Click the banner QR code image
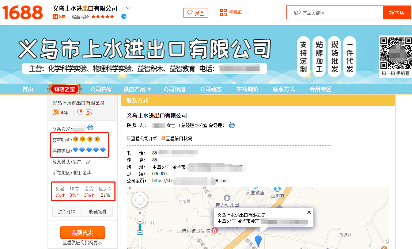 [396, 54]
